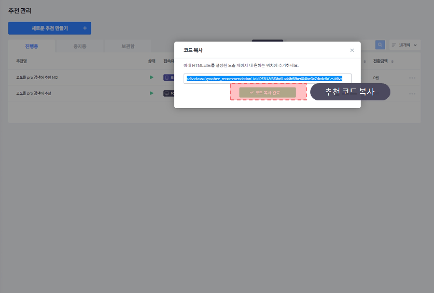Image resolution: width=434 pixels, height=293 pixels.
Task: Open the 고도몰 pro 검색어 추천 entry
Action: pyautogui.click(x=33, y=93)
